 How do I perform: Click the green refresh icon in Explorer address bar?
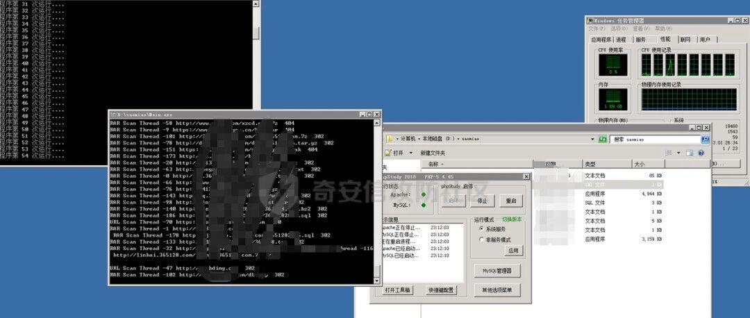(603, 139)
